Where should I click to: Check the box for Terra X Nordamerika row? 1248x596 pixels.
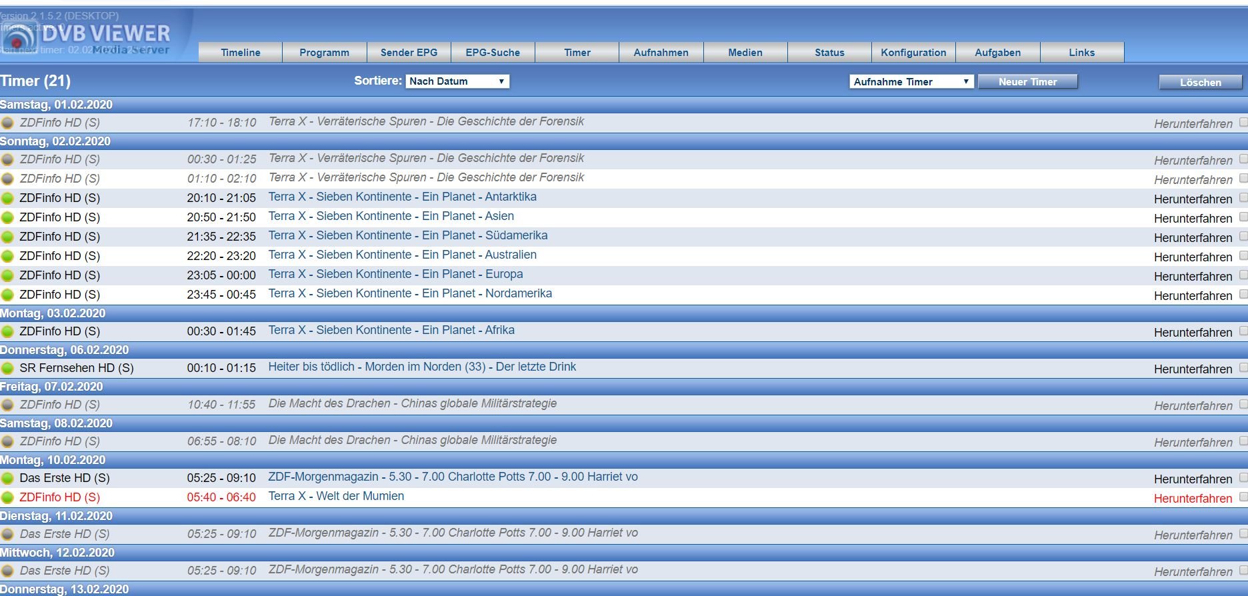(1243, 295)
